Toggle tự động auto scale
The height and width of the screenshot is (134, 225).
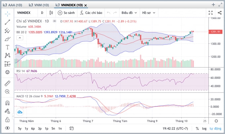pyautogui.click(x=215, y=129)
